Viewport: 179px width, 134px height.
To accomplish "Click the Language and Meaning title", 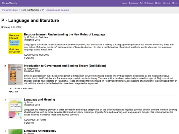I will click(39, 100).
